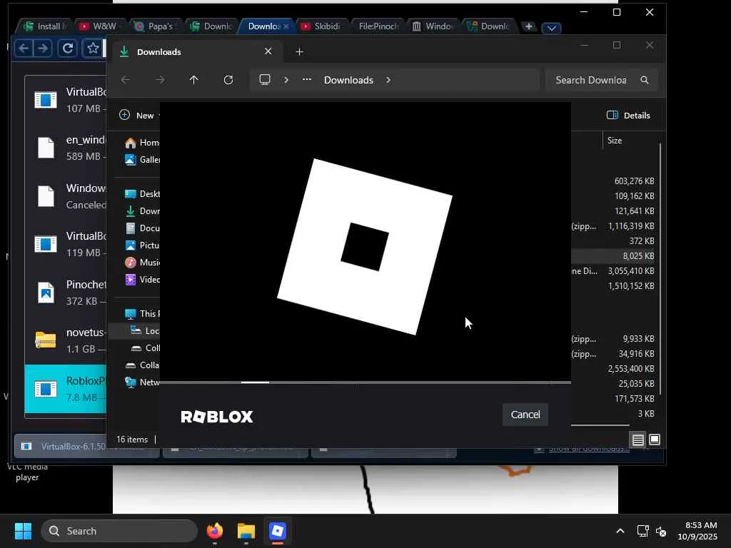Cancel the Roblox installer
Viewport: 731px width, 548px height.
pos(525,415)
